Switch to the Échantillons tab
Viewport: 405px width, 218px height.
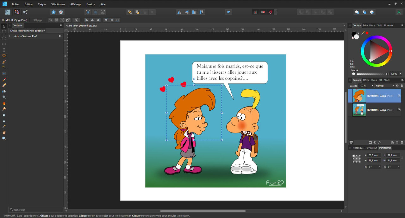pyautogui.click(x=369, y=25)
